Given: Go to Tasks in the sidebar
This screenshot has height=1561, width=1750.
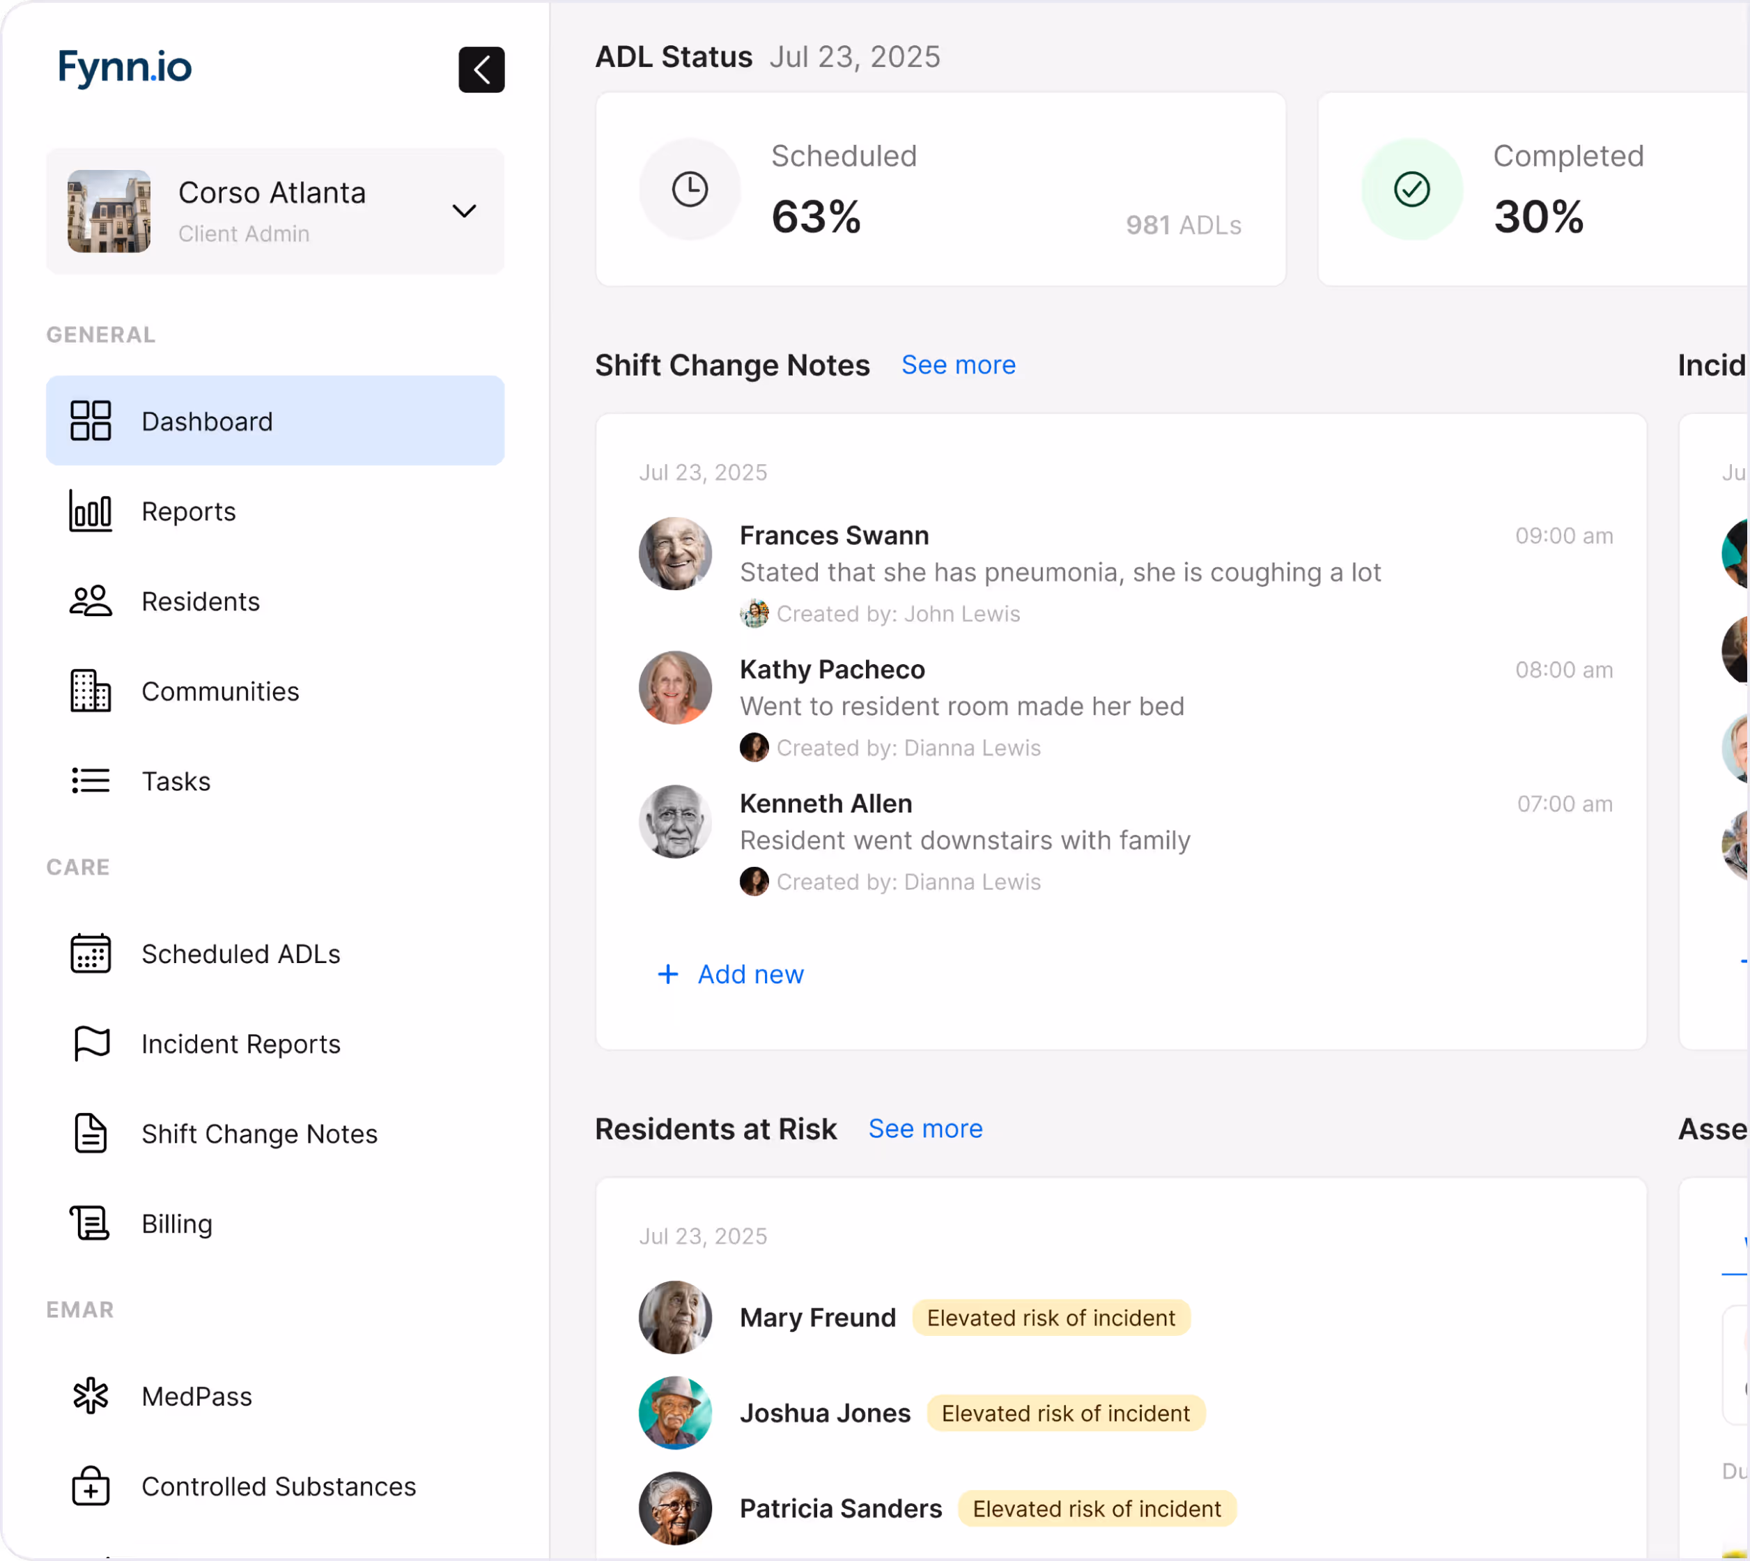Looking at the screenshot, I should coord(176,781).
